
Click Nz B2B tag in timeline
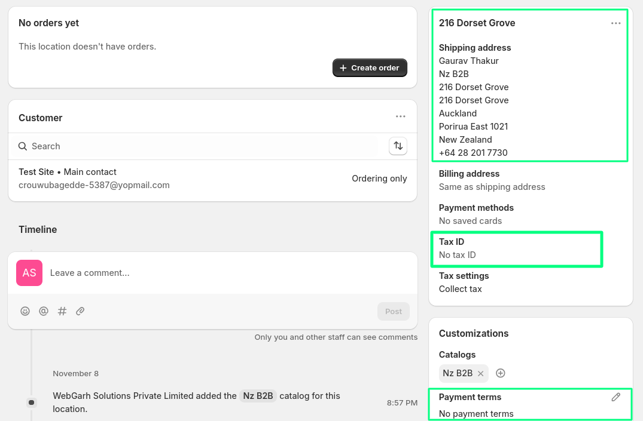point(258,396)
